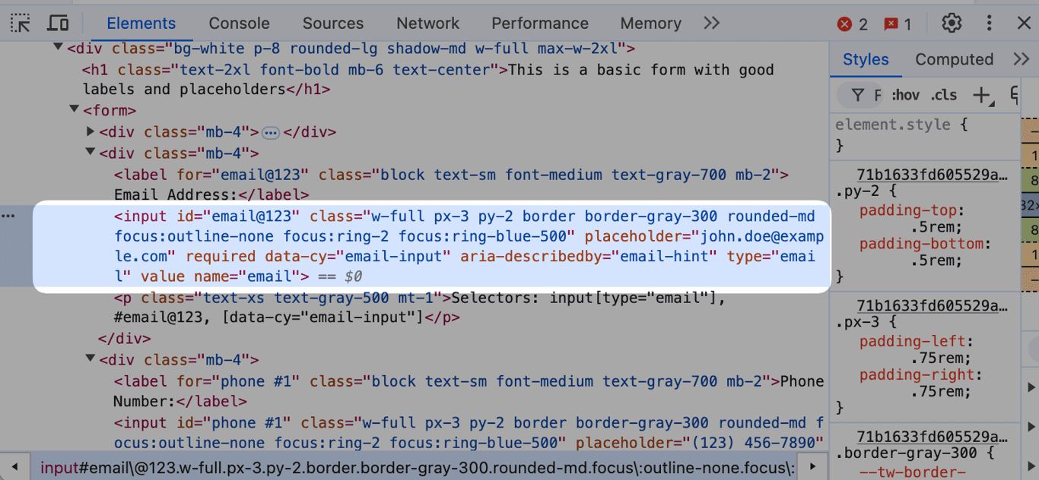Close DevTools with the X icon
The width and height of the screenshot is (1039, 480).
(x=1024, y=24)
